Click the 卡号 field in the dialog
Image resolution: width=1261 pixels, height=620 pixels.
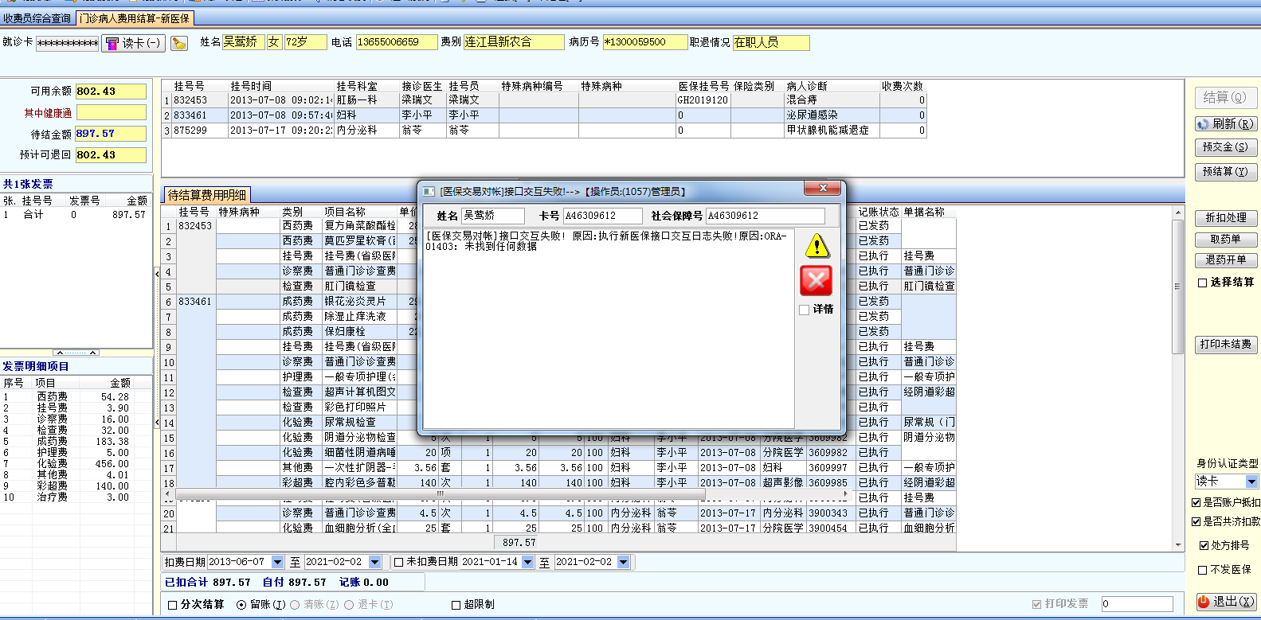[602, 216]
